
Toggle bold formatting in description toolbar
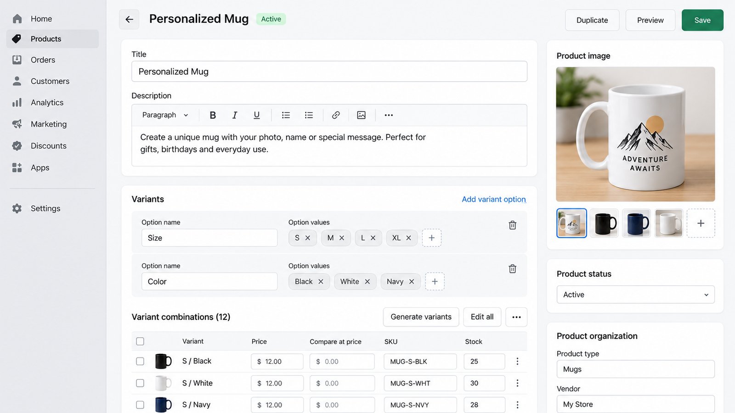coord(213,115)
